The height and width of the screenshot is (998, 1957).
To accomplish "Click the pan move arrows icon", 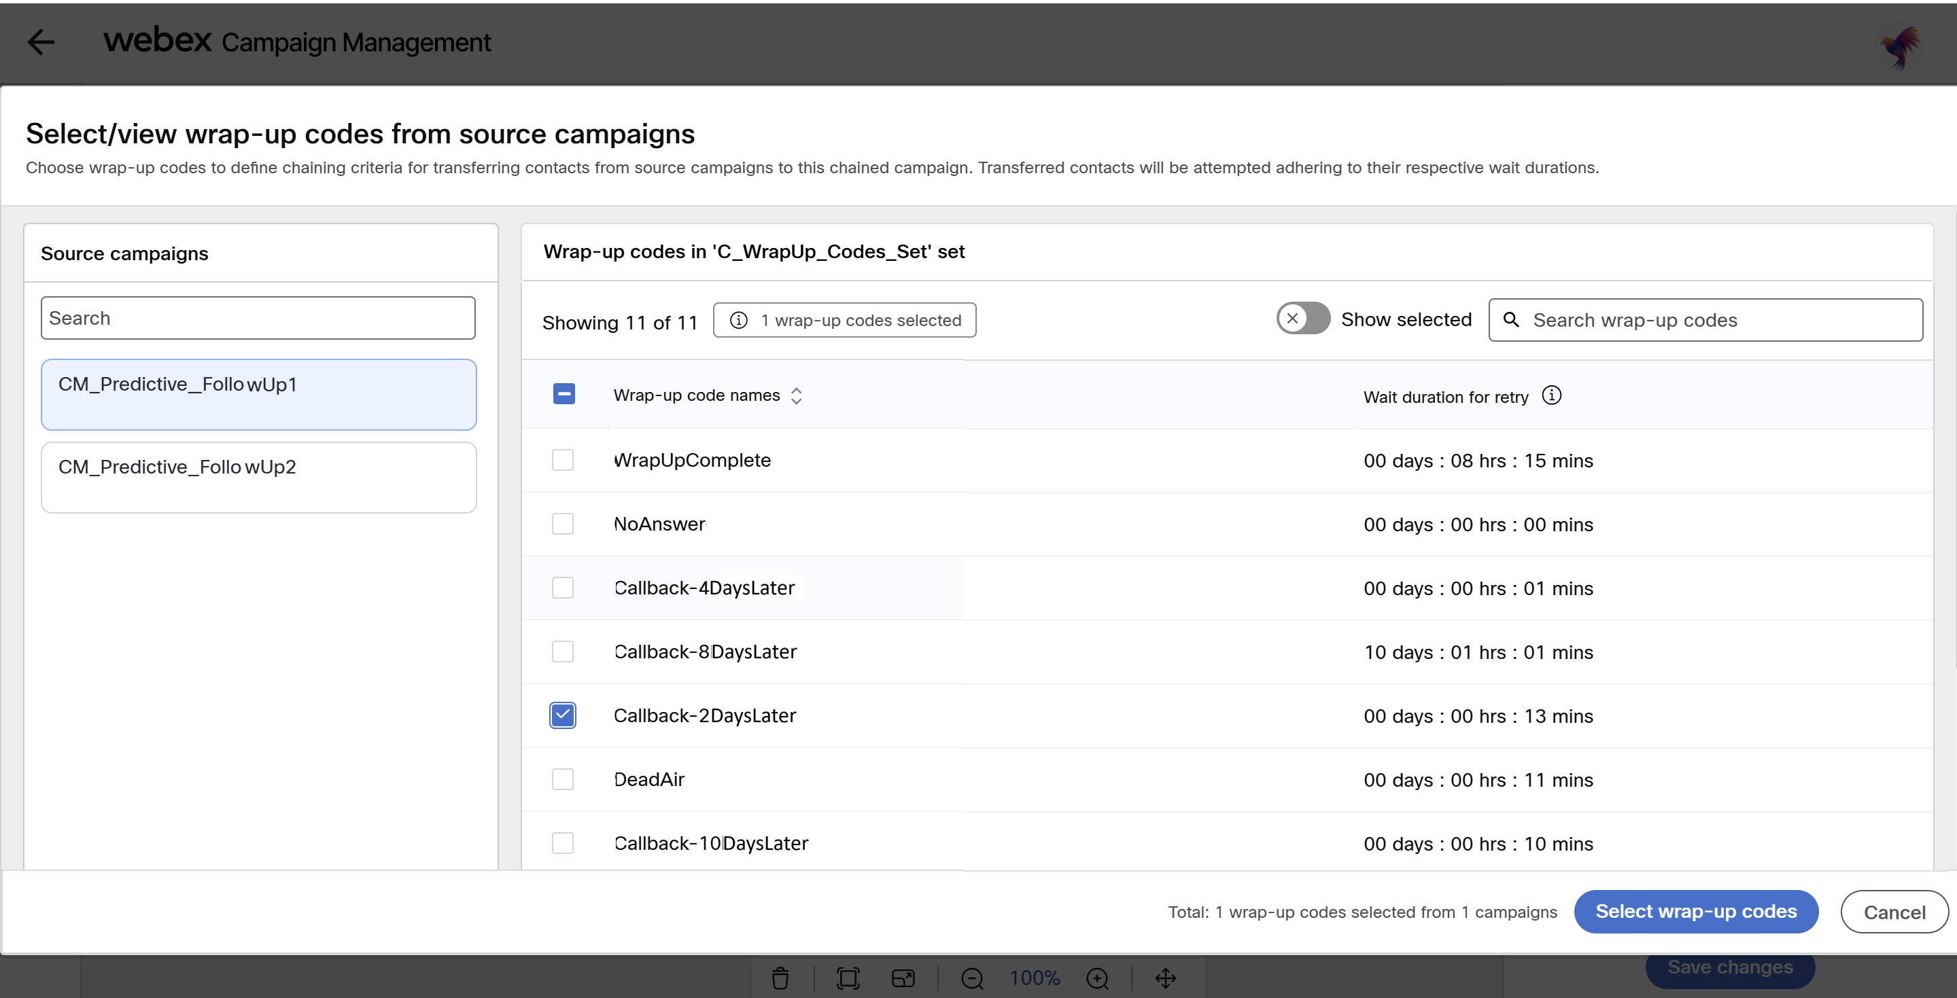I will click(x=1165, y=978).
